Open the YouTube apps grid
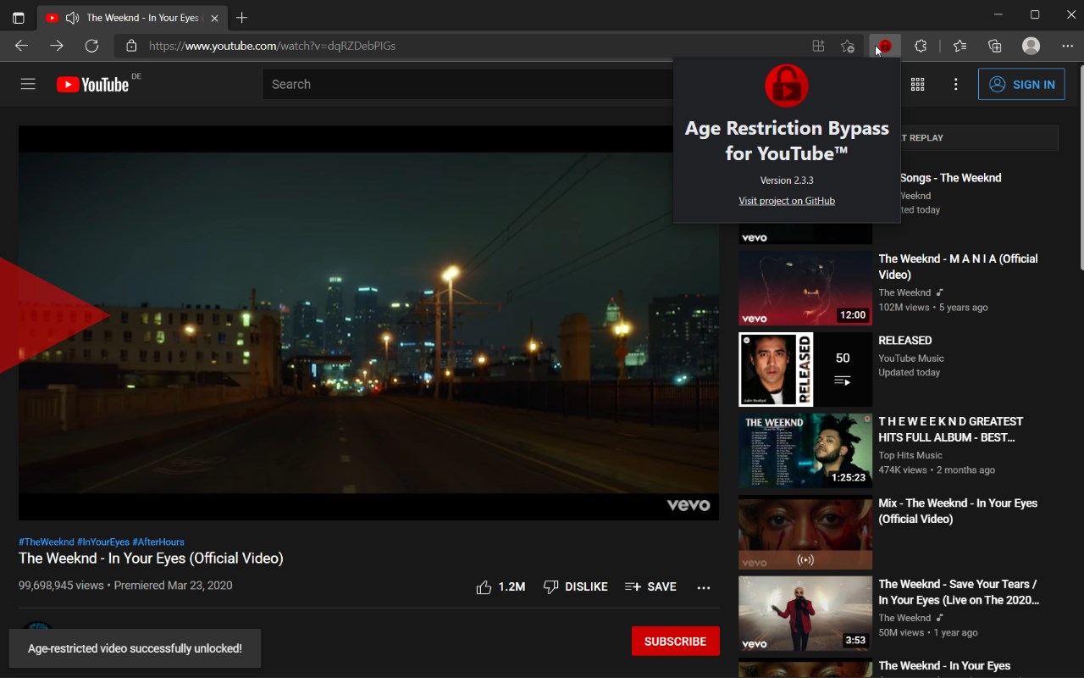The height and width of the screenshot is (678, 1084). (917, 84)
